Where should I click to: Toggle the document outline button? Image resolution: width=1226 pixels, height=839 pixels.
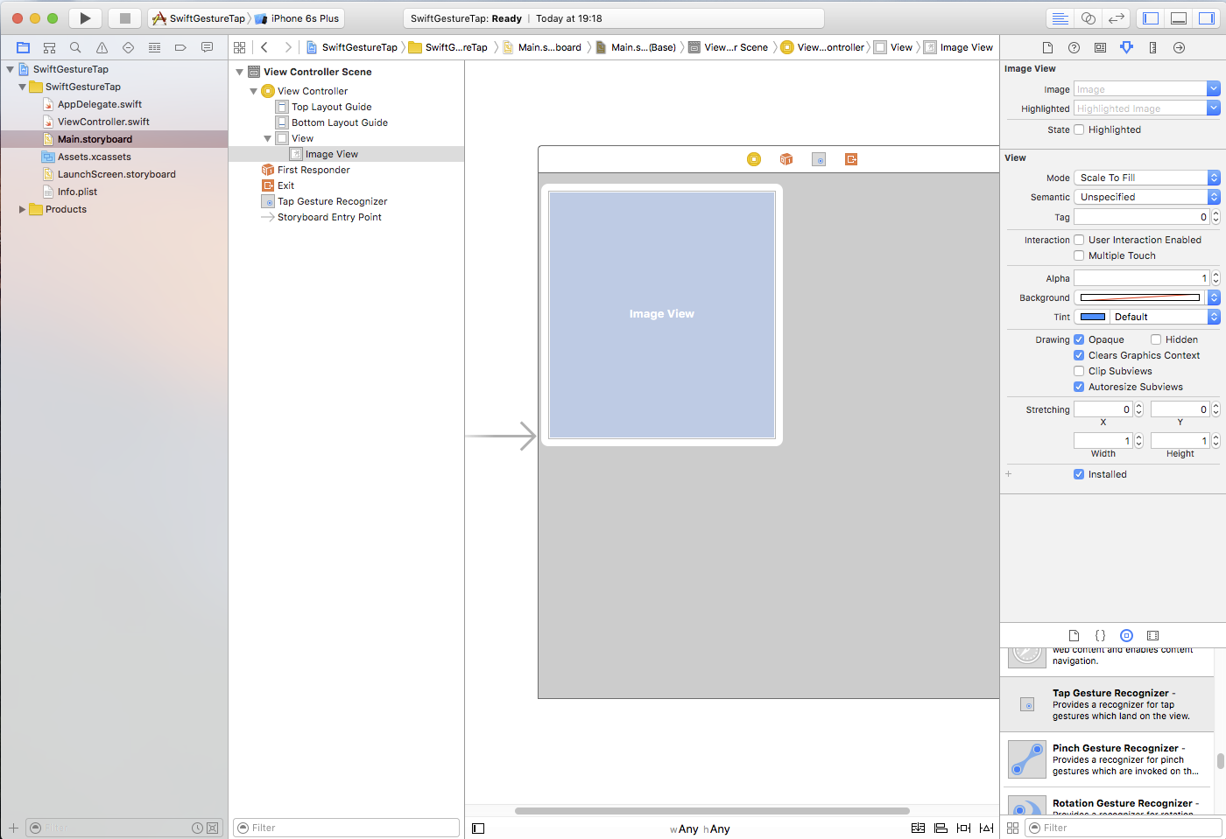tap(478, 829)
